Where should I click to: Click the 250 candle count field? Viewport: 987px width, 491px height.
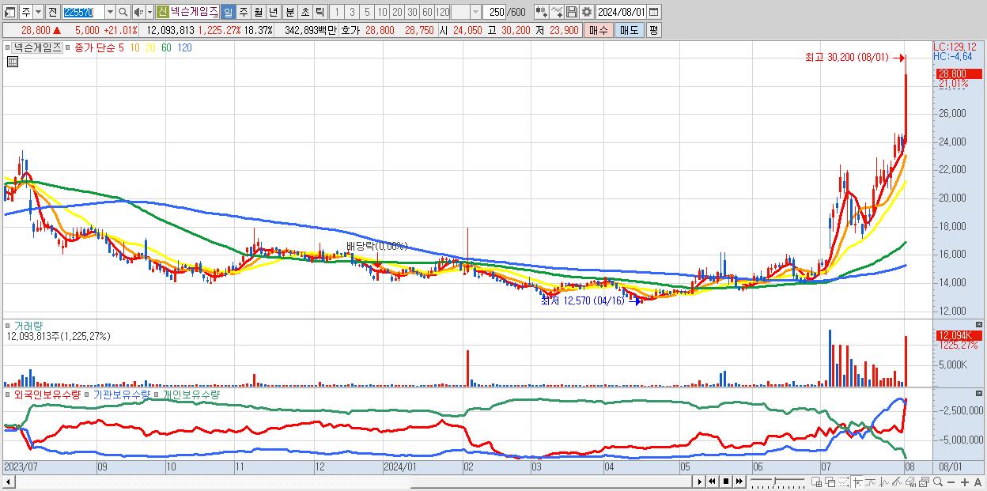pos(494,12)
